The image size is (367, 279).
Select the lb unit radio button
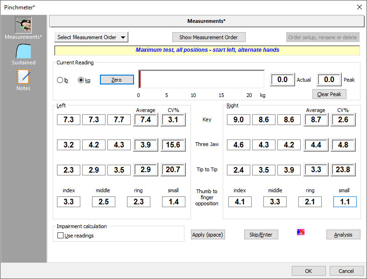click(60, 80)
